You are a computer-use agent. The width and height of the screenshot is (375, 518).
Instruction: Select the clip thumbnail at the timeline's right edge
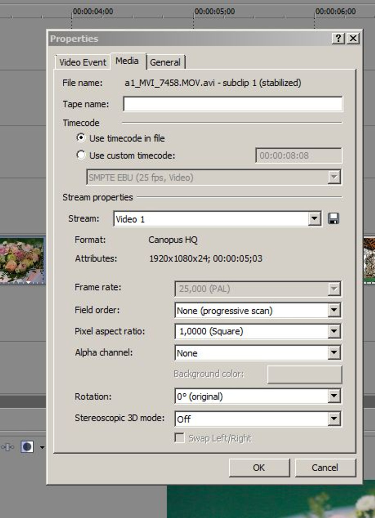pos(369,260)
